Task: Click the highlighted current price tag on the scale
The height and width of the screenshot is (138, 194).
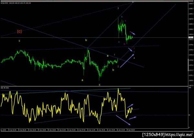Action: click(x=190, y=37)
